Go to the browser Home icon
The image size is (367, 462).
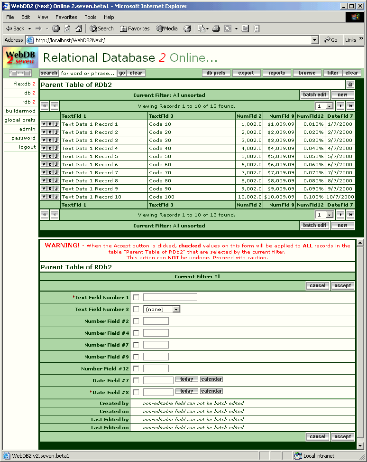click(x=79, y=28)
